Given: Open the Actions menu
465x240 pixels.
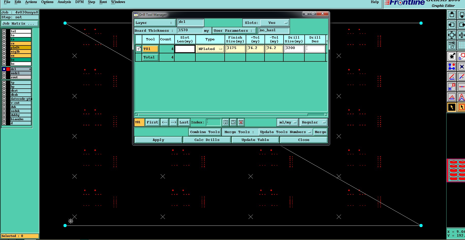Looking at the screenshot, I should [31, 2].
